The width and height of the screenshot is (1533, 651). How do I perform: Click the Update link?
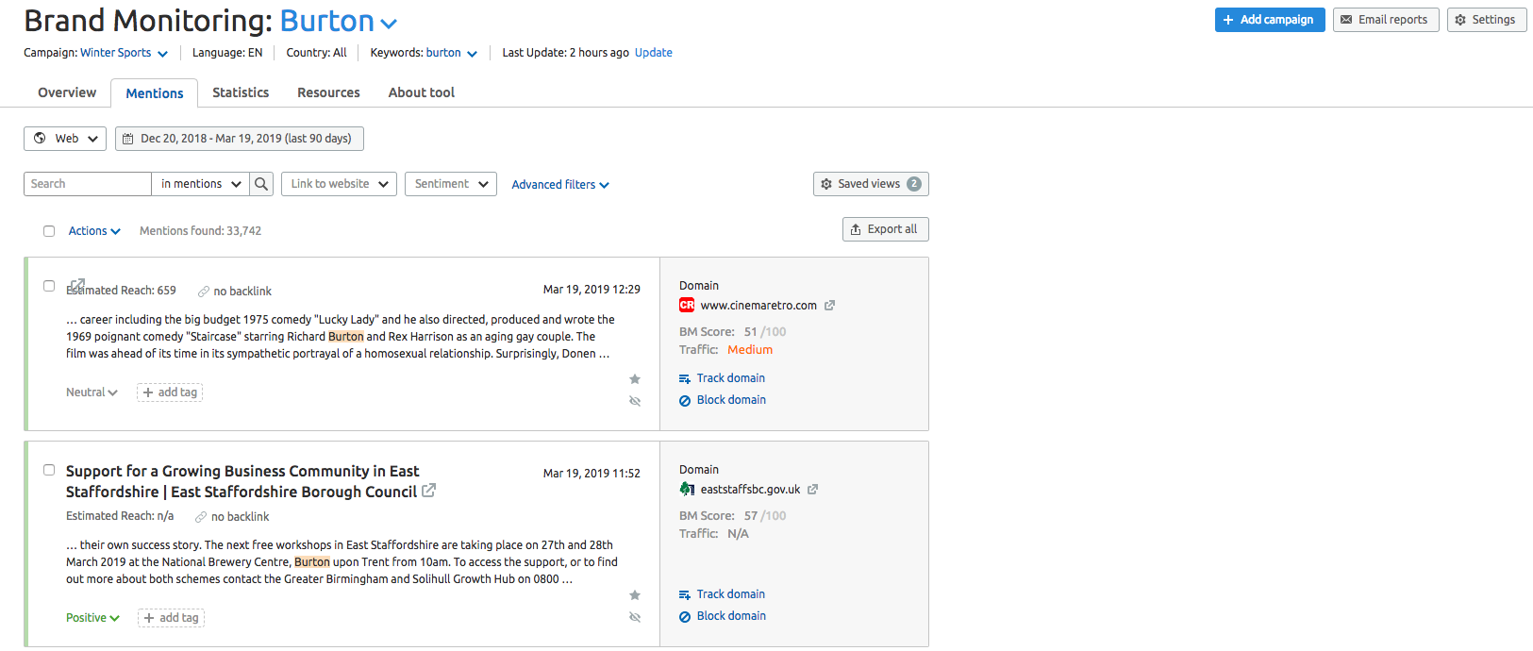point(654,53)
